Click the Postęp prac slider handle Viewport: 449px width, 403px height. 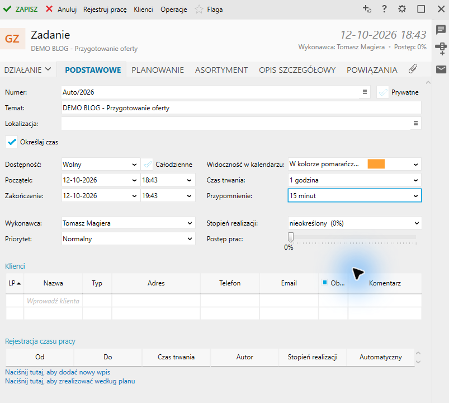click(x=291, y=237)
